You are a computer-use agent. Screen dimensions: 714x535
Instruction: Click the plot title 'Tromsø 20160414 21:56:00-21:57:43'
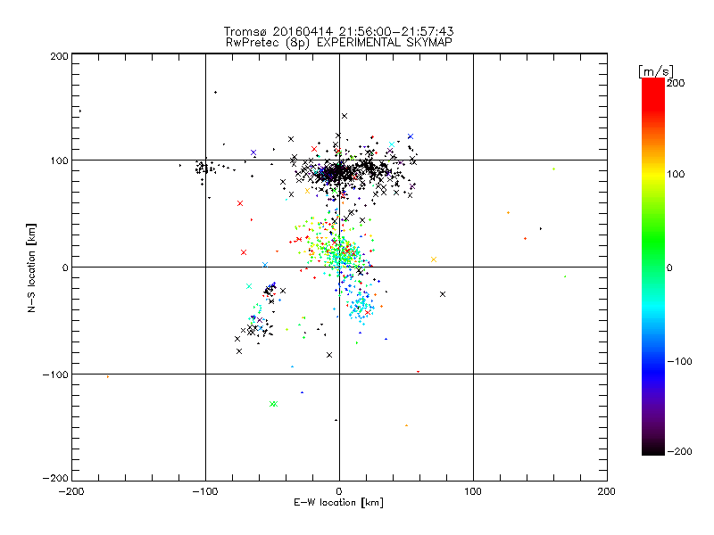click(x=338, y=31)
